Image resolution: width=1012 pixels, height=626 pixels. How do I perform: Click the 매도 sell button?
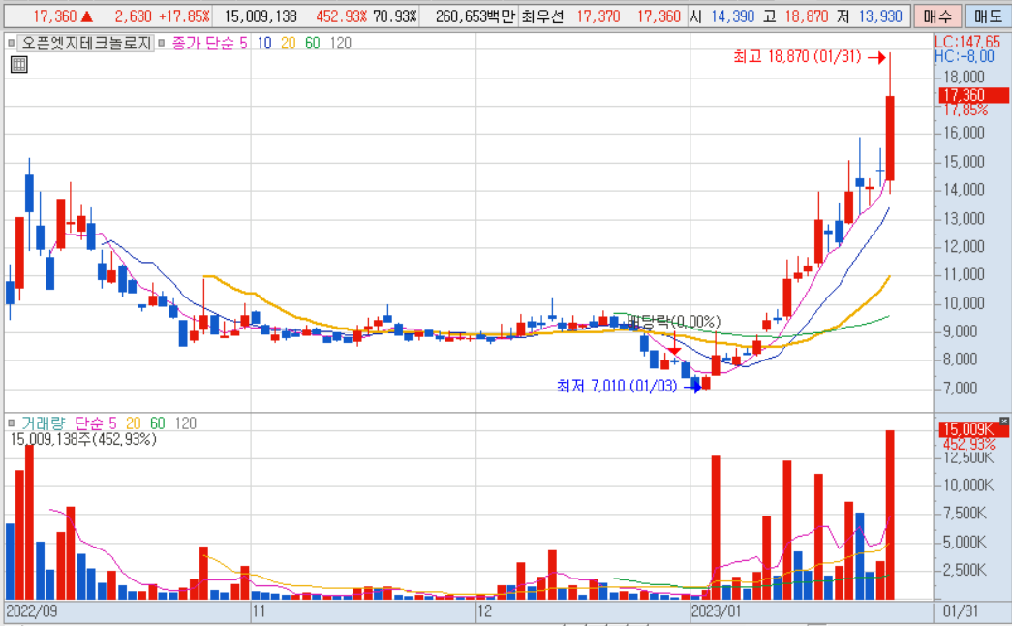[988, 16]
